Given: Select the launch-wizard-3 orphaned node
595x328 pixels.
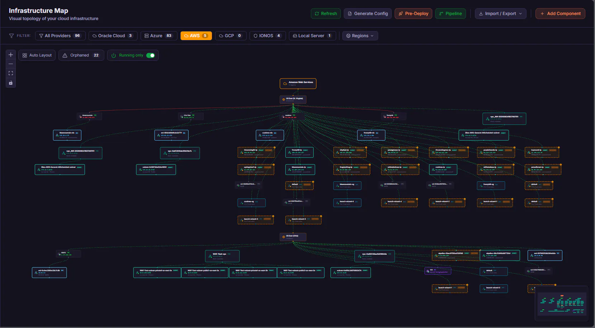Looking at the screenshot, I should click(256, 220).
